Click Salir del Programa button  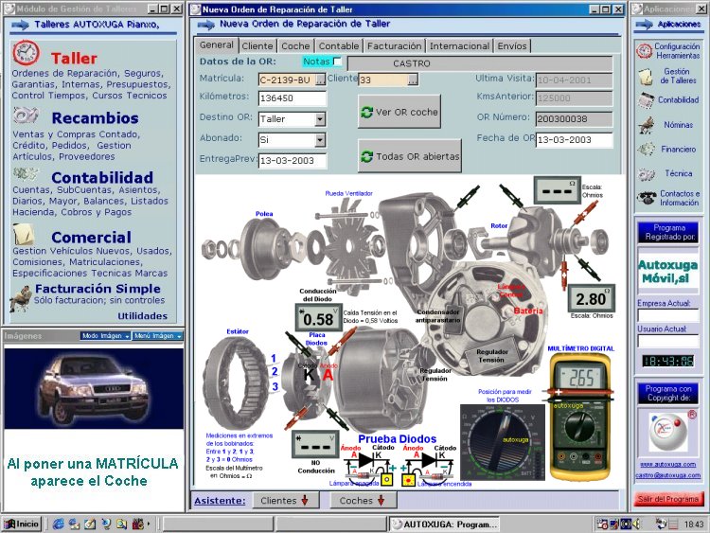coord(668,499)
